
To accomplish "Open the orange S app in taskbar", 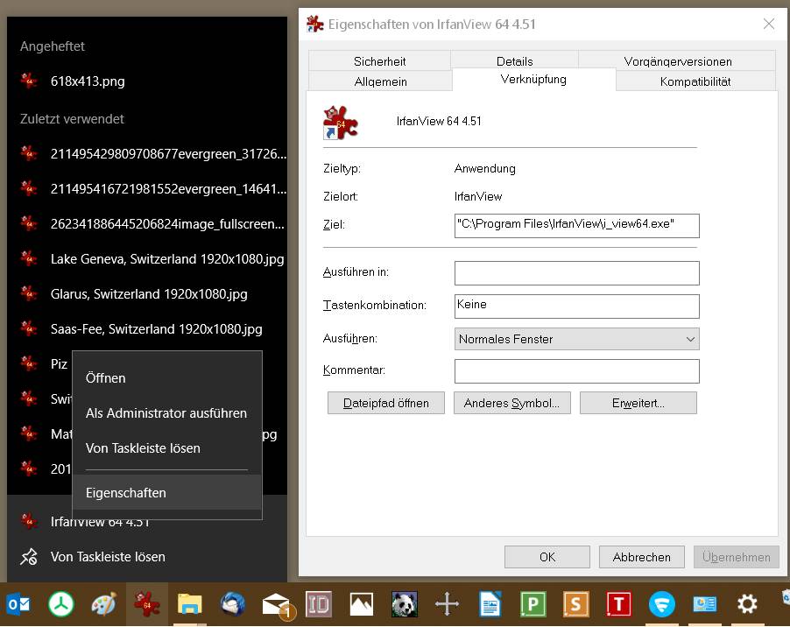I will (x=575, y=604).
